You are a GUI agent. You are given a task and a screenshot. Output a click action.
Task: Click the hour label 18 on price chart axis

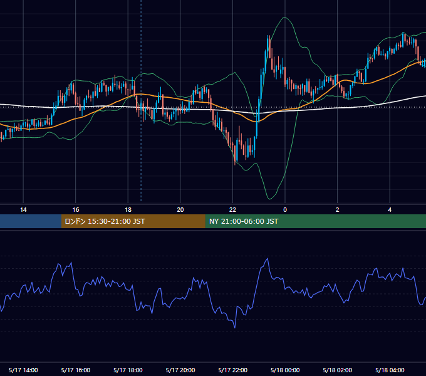pyautogui.click(x=128, y=210)
